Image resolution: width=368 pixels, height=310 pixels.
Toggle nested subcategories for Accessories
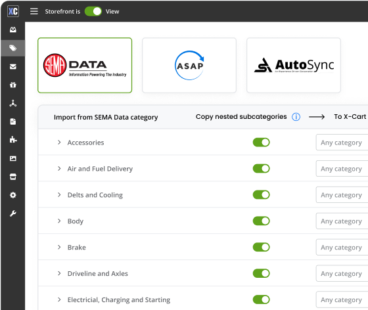pyautogui.click(x=262, y=143)
